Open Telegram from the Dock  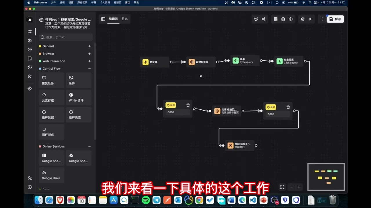157,200
